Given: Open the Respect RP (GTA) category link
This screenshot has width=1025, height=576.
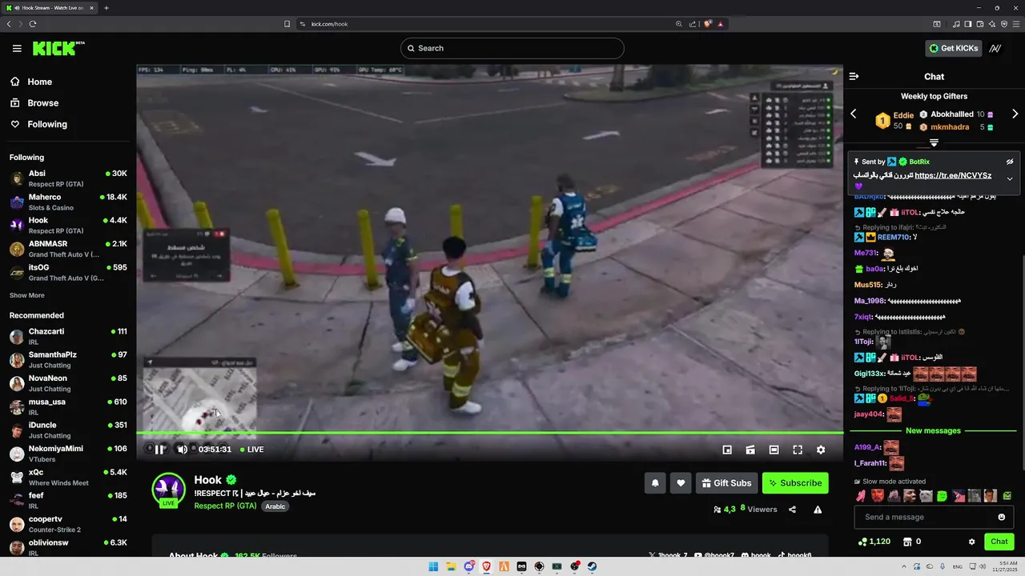Looking at the screenshot, I should (225, 506).
